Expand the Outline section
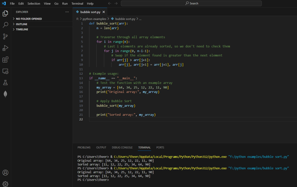 [21, 24]
